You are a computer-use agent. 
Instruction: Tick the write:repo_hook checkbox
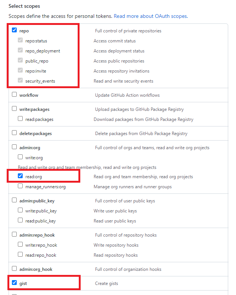(20, 244)
